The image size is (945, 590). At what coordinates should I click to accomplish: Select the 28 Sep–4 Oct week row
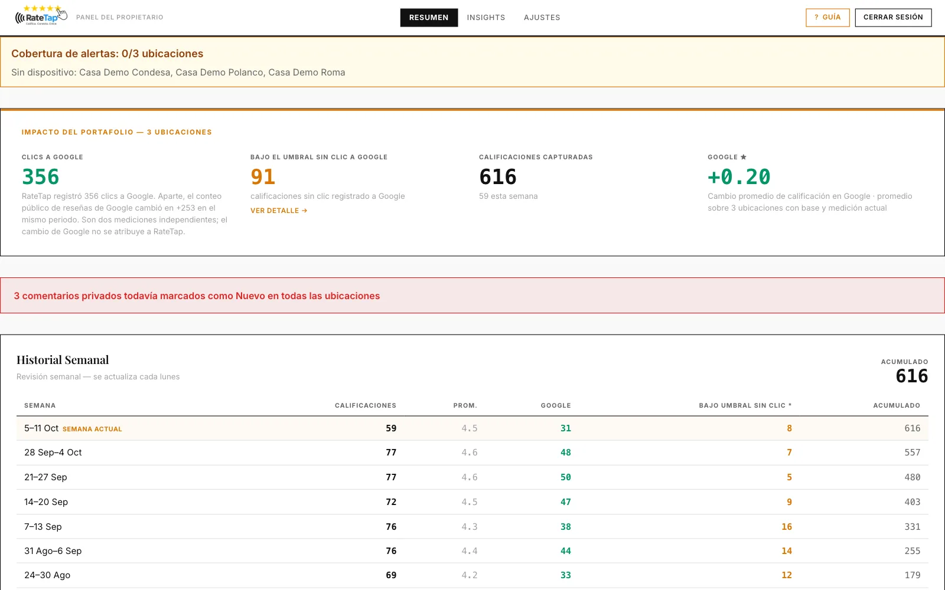(x=472, y=453)
